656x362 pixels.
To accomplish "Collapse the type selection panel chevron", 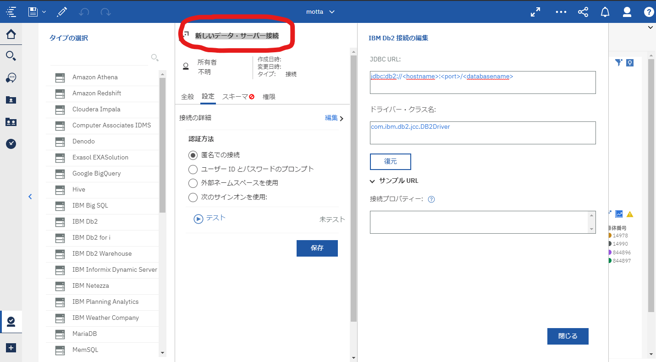I will coord(30,197).
